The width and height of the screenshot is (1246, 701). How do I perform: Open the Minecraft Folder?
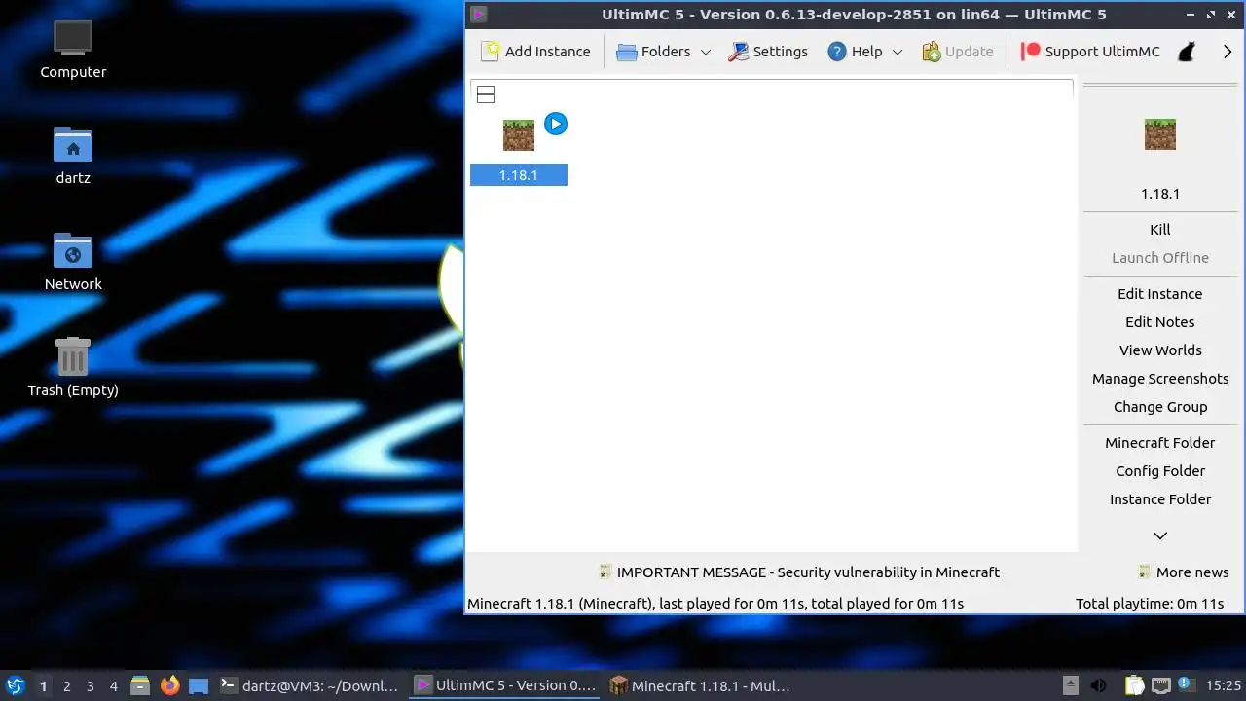pyautogui.click(x=1160, y=443)
